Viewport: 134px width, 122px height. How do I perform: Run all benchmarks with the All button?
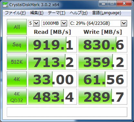click(17, 27)
